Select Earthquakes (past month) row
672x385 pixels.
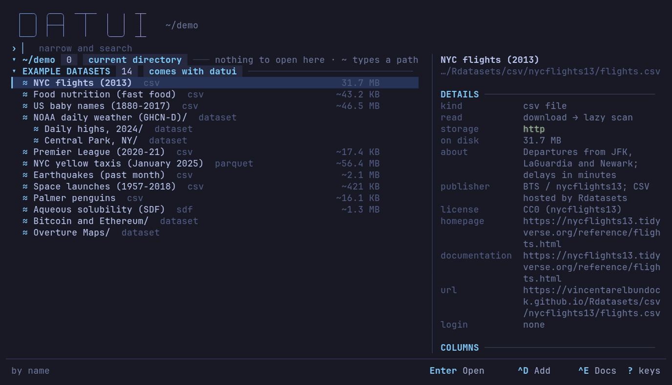215,175
